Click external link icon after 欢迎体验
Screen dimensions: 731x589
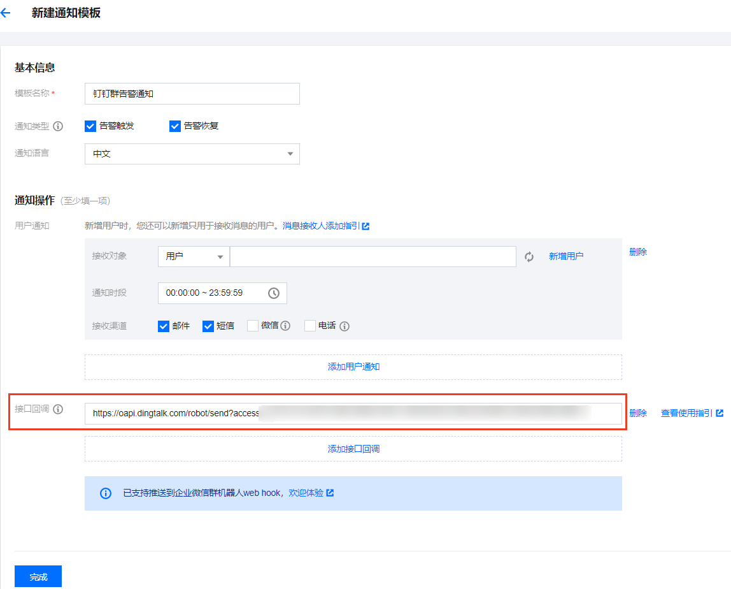(330, 493)
